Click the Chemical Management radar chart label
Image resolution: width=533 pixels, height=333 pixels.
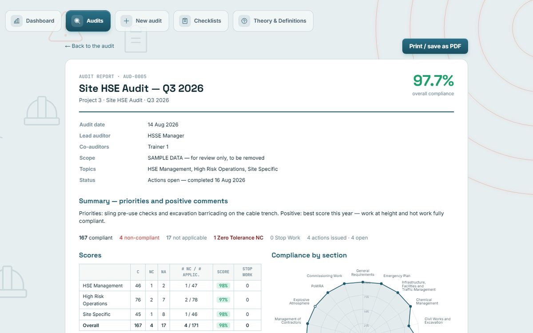pyautogui.click(x=427, y=301)
